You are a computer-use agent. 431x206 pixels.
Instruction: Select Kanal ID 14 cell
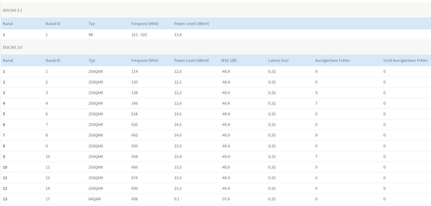pyautogui.click(x=48, y=188)
